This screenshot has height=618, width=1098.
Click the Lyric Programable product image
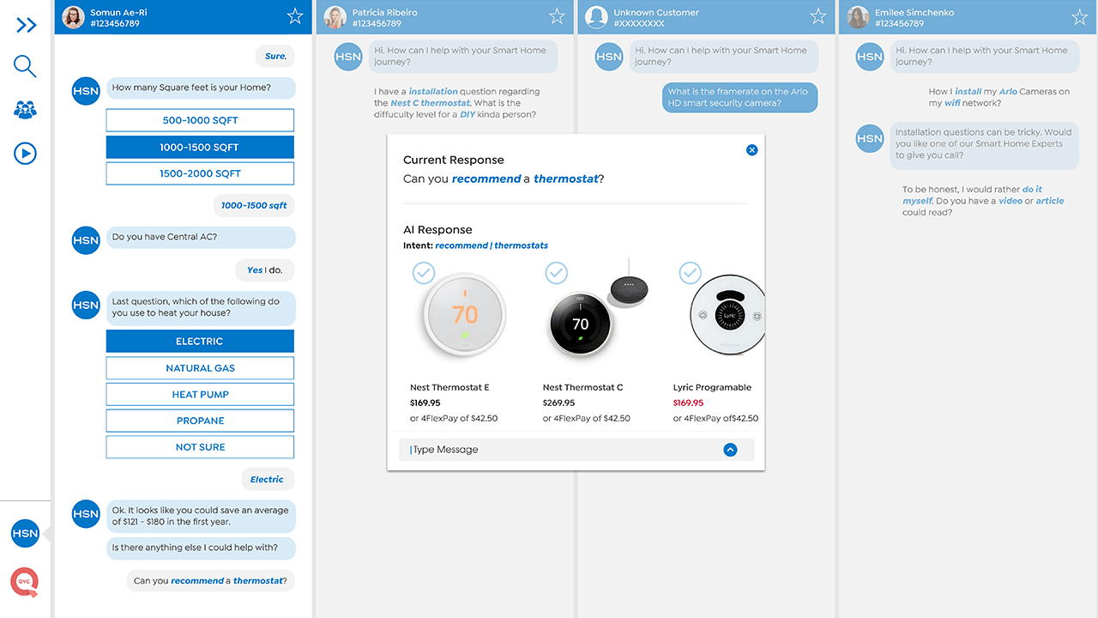tap(727, 316)
